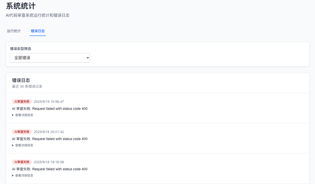Screen dimensions: 315x184
Task: Click timestamp 2025/9/18 19:16:58
Action: 49,162
